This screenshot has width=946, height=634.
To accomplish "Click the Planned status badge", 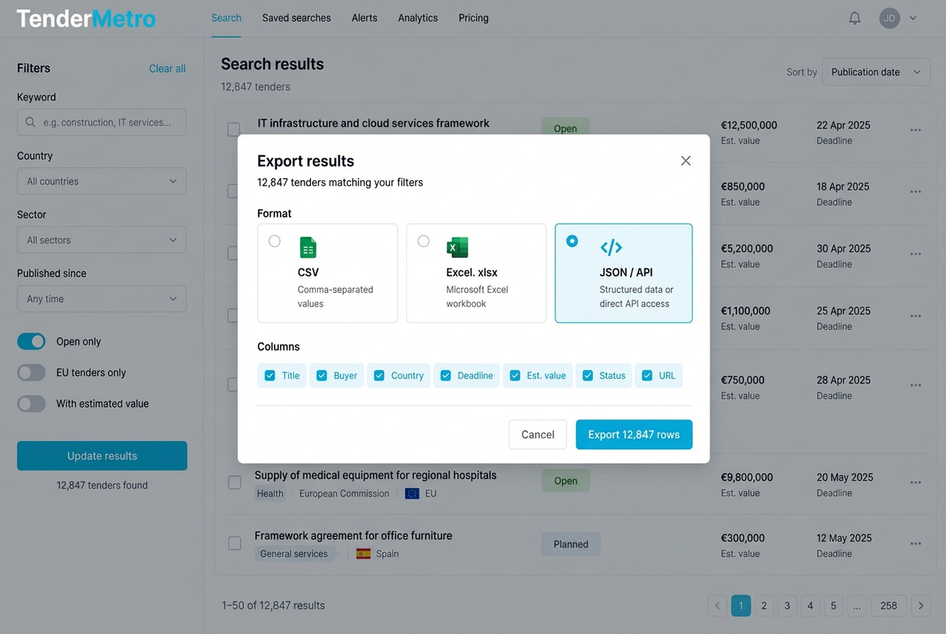I will [x=571, y=544].
